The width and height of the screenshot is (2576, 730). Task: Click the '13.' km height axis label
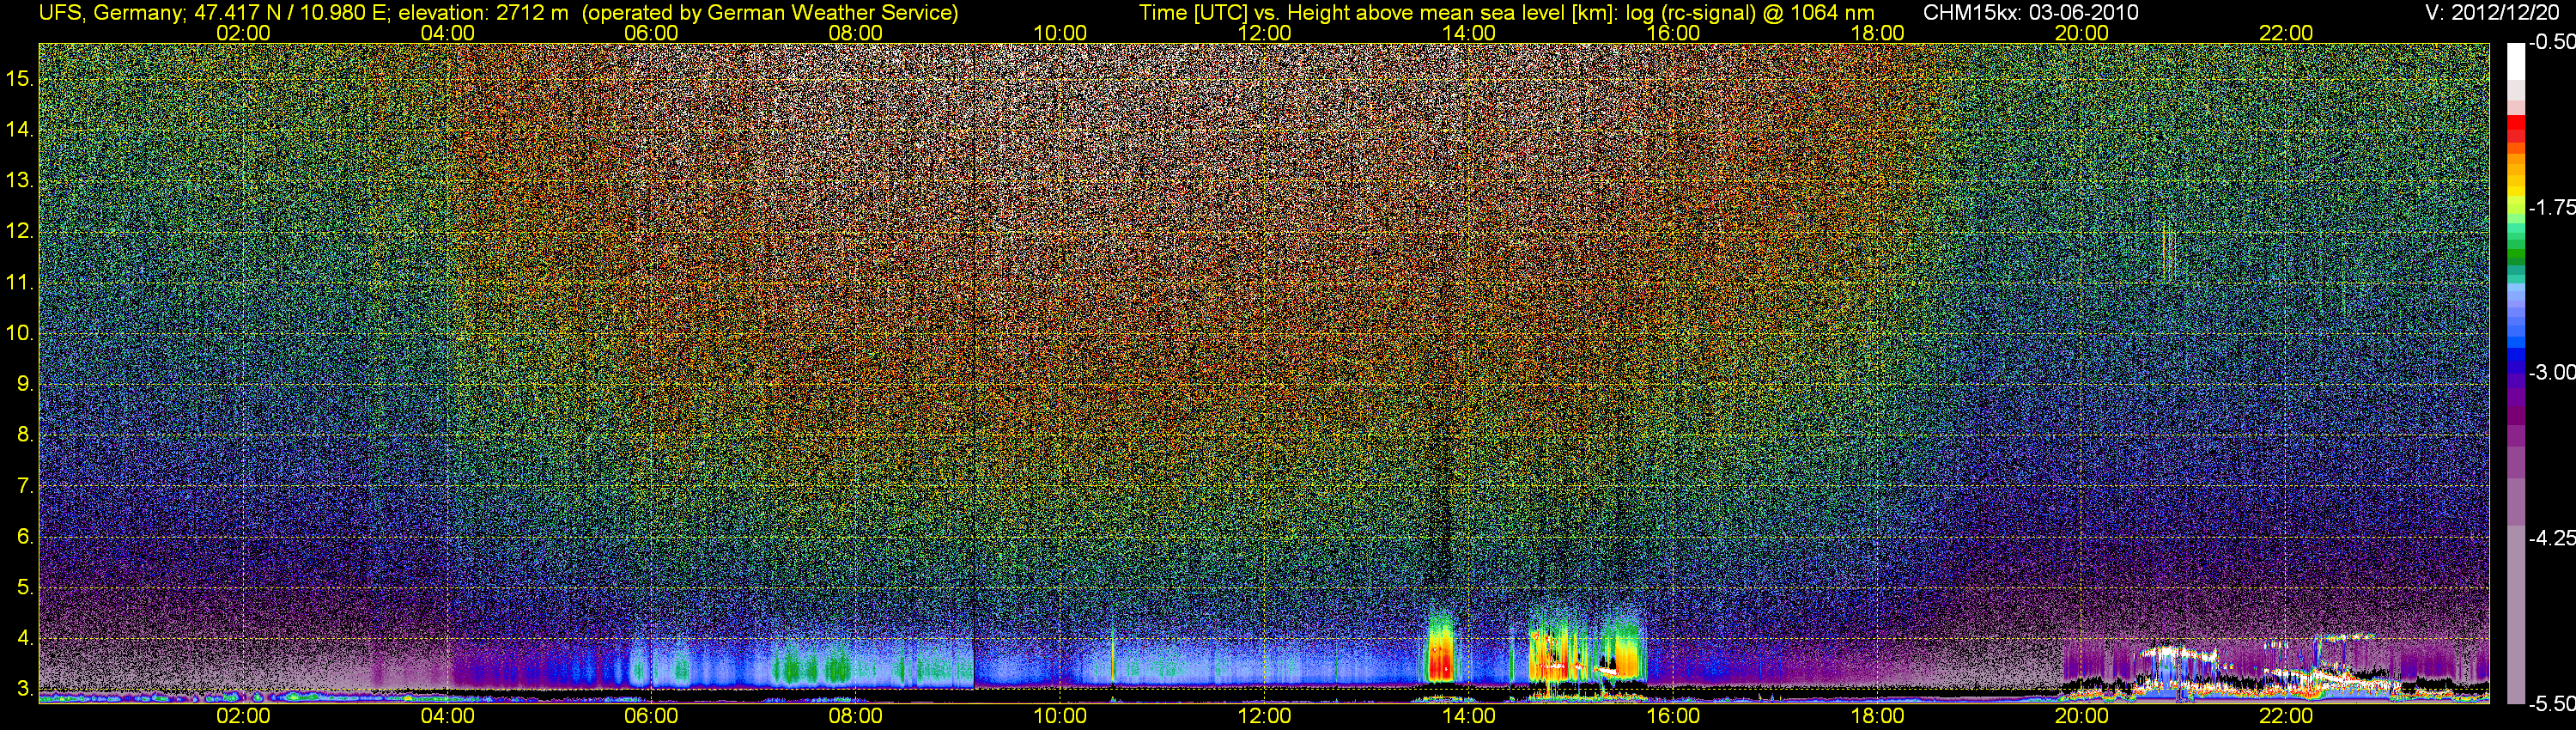pos(20,180)
